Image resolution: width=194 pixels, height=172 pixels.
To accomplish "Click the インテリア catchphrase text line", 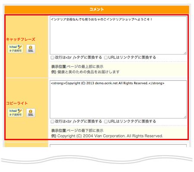I will (101, 19).
